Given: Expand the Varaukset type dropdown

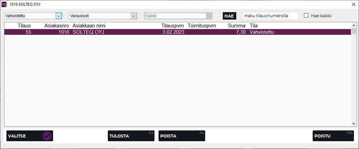Looking at the screenshot, I should tap(134, 16).
